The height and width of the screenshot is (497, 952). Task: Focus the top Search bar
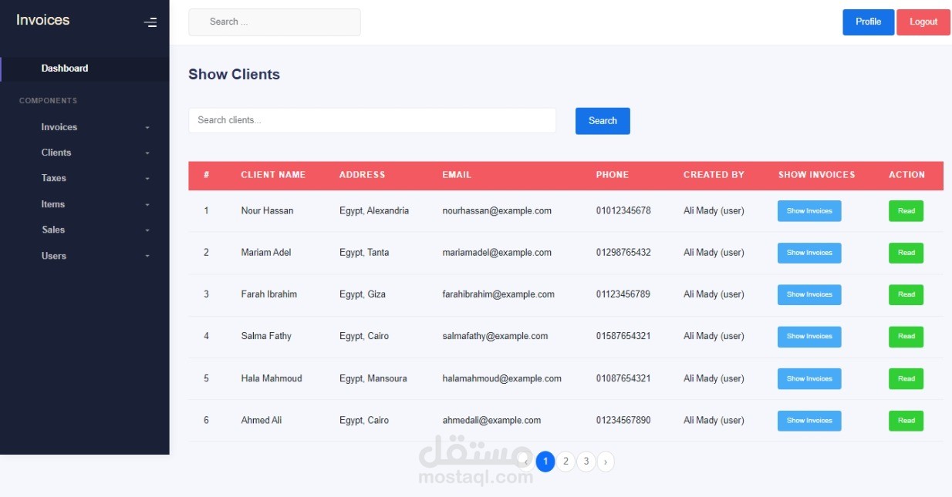274,22
